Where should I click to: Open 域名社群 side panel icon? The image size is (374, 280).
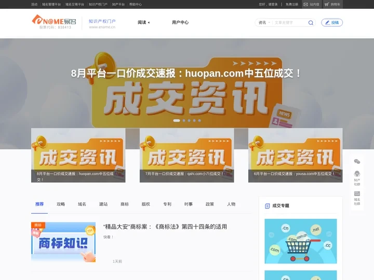(x=357, y=198)
